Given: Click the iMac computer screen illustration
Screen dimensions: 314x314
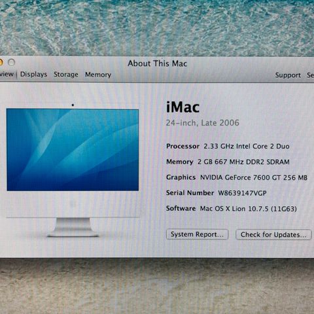Looking at the screenshot, I should pos(73,150).
